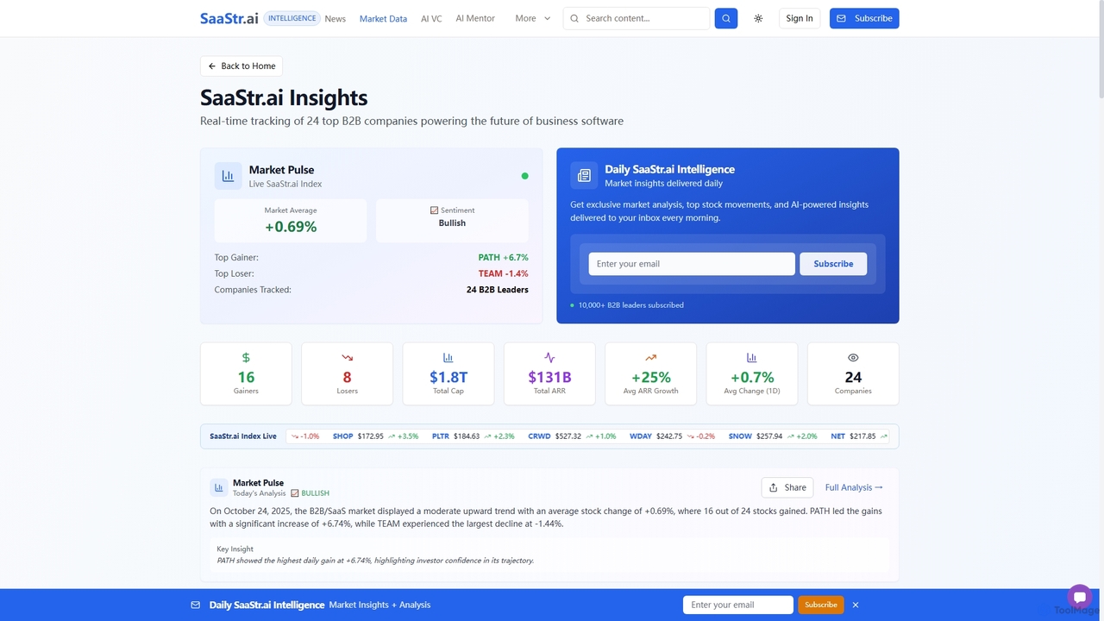1104x621 pixels.
Task: Click the search field magnifier icon
Action: click(574, 18)
